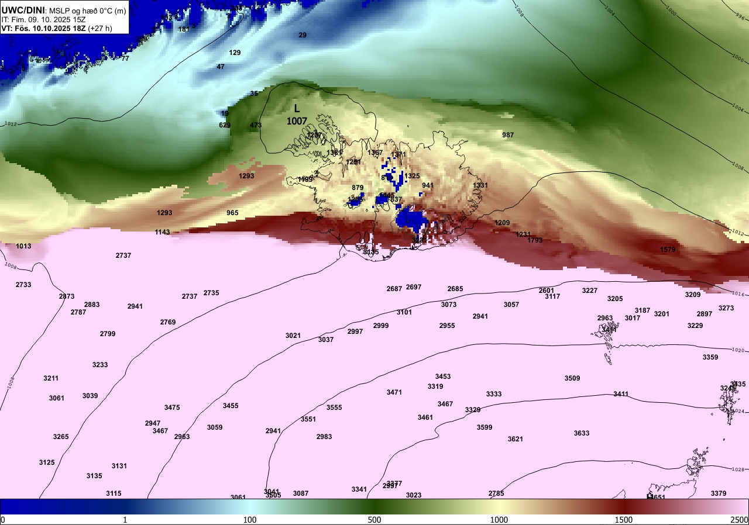Click the height value 3379
Image resolution: width=749 pixels, height=525 pixels.
(719, 493)
